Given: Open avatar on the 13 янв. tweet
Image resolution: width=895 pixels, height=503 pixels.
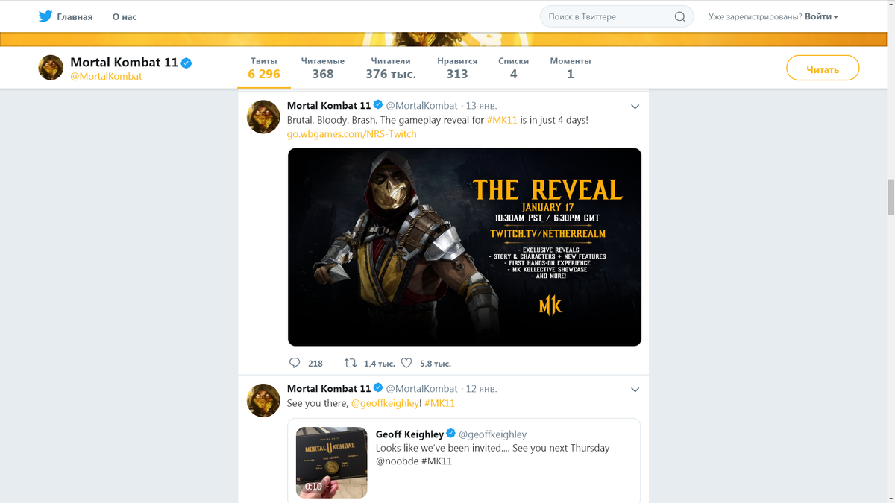Looking at the screenshot, I should (x=263, y=117).
